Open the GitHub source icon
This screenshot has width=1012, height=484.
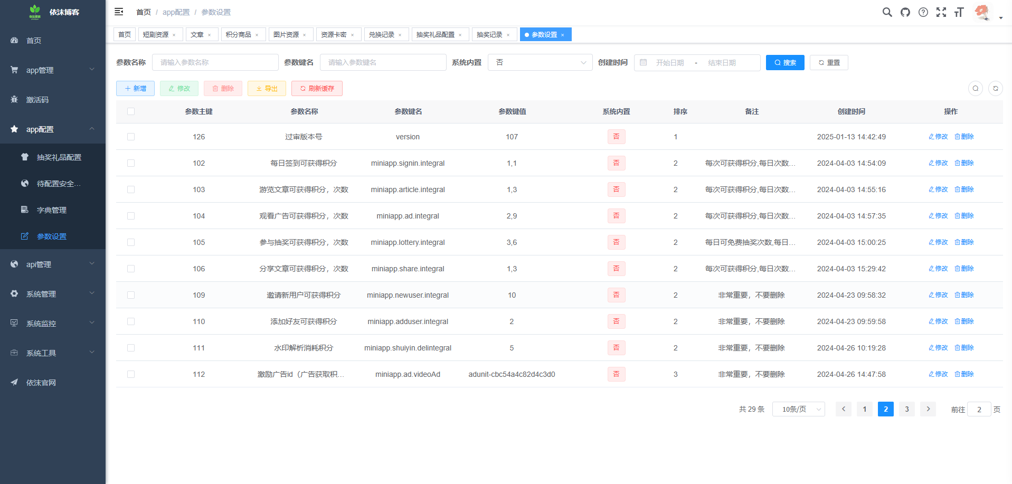point(905,12)
